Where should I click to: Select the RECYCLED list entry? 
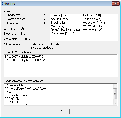(12, 99)
